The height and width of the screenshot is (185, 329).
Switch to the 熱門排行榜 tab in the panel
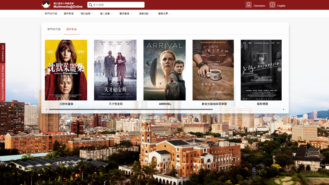pyautogui.click(x=54, y=29)
